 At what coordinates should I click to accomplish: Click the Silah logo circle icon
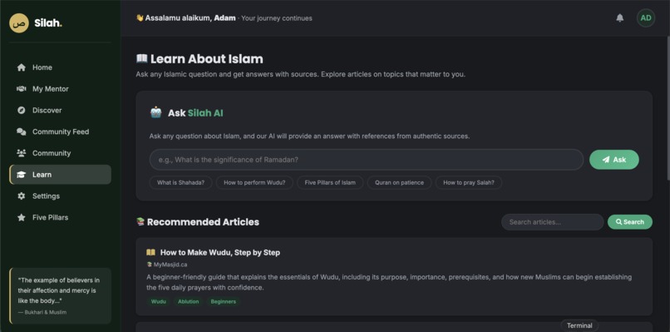point(19,23)
